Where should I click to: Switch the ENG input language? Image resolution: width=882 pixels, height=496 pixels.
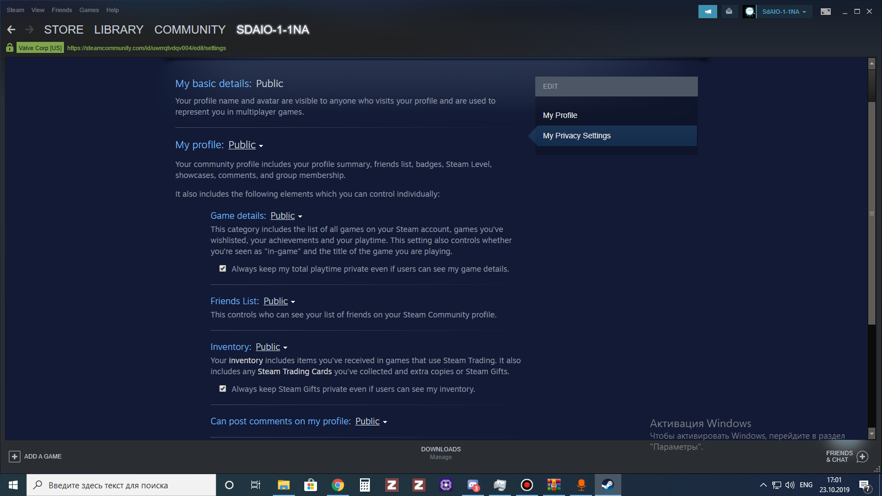(x=806, y=485)
